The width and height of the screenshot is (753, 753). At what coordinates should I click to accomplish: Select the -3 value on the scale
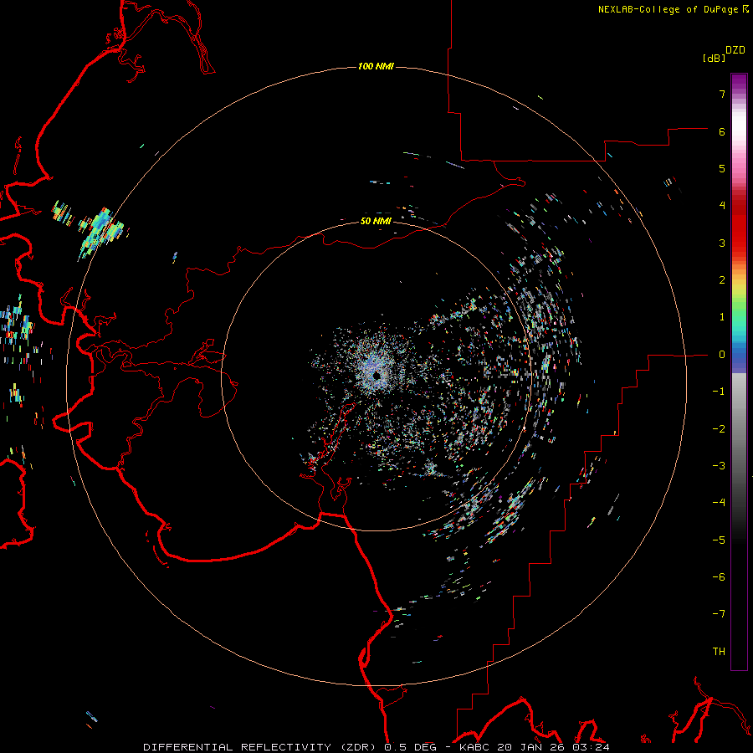click(719, 466)
